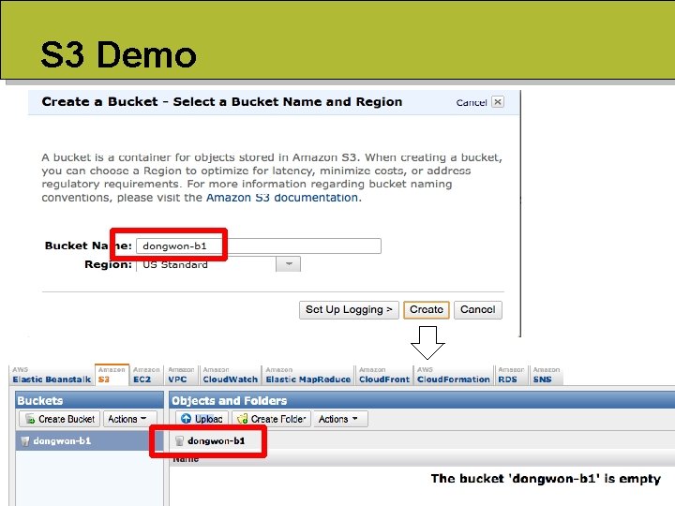Switch to the Amazon VPC tab

pyautogui.click(x=181, y=375)
